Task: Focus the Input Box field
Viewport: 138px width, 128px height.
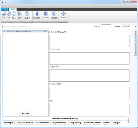Action: (106, 26)
